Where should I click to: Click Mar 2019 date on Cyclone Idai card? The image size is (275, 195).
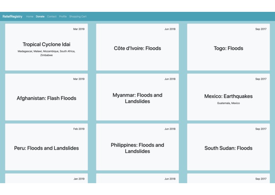pyautogui.click(x=79, y=29)
